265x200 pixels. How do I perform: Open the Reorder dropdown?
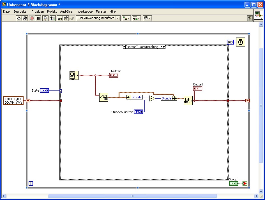pos(148,18)
